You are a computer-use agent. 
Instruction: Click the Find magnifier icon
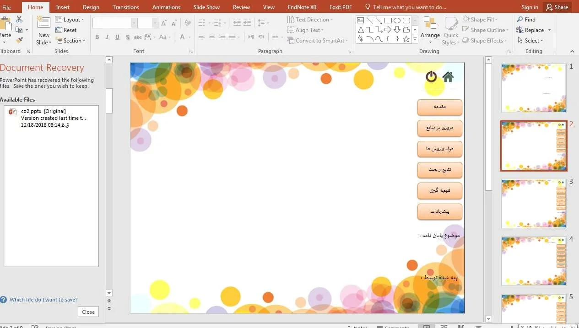click(x=520, y=20)
